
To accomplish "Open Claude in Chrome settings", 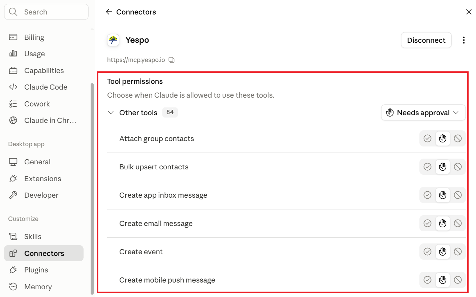I will (x=44, y=120).
